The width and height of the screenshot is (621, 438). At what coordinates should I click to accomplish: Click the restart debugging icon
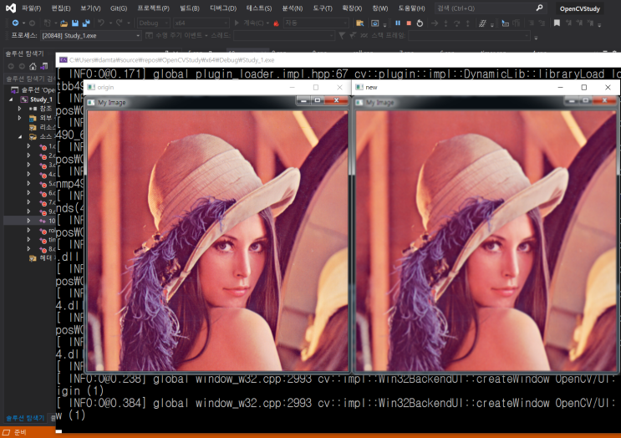tap(420, 23)
